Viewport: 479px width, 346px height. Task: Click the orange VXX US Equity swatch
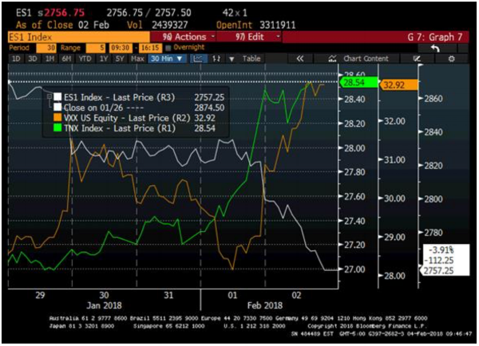pos(57,118)
